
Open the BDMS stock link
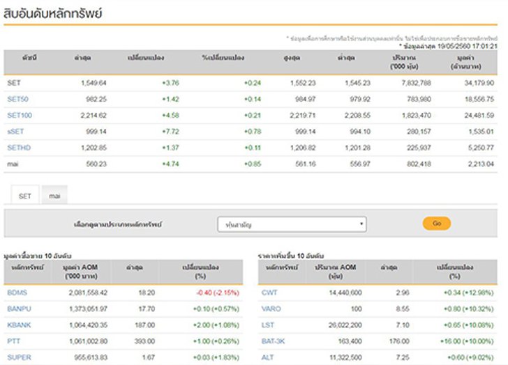point(17,293)
